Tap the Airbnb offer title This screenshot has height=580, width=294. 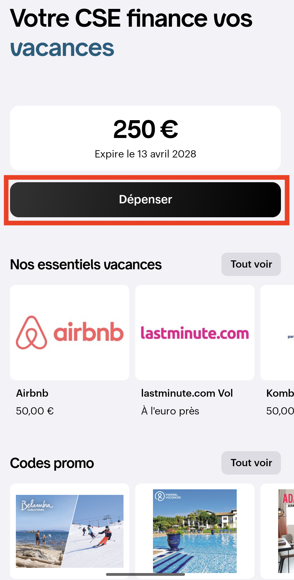(x=32, y=393)
